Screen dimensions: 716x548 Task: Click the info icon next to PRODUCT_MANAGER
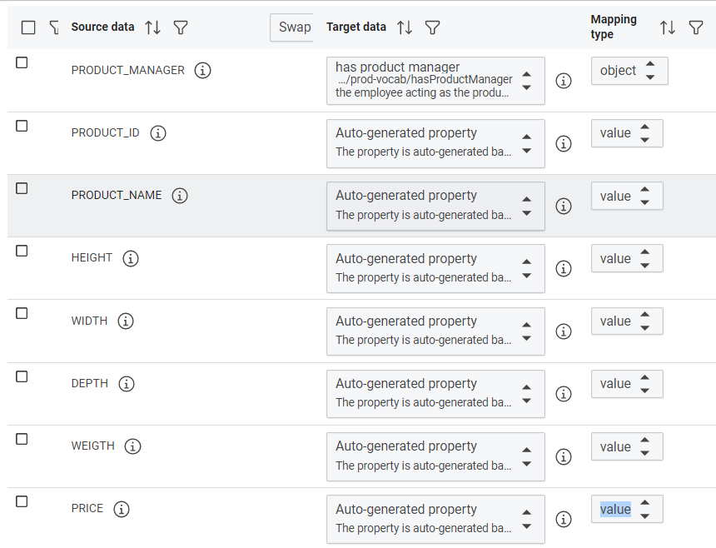click(202, 71)
